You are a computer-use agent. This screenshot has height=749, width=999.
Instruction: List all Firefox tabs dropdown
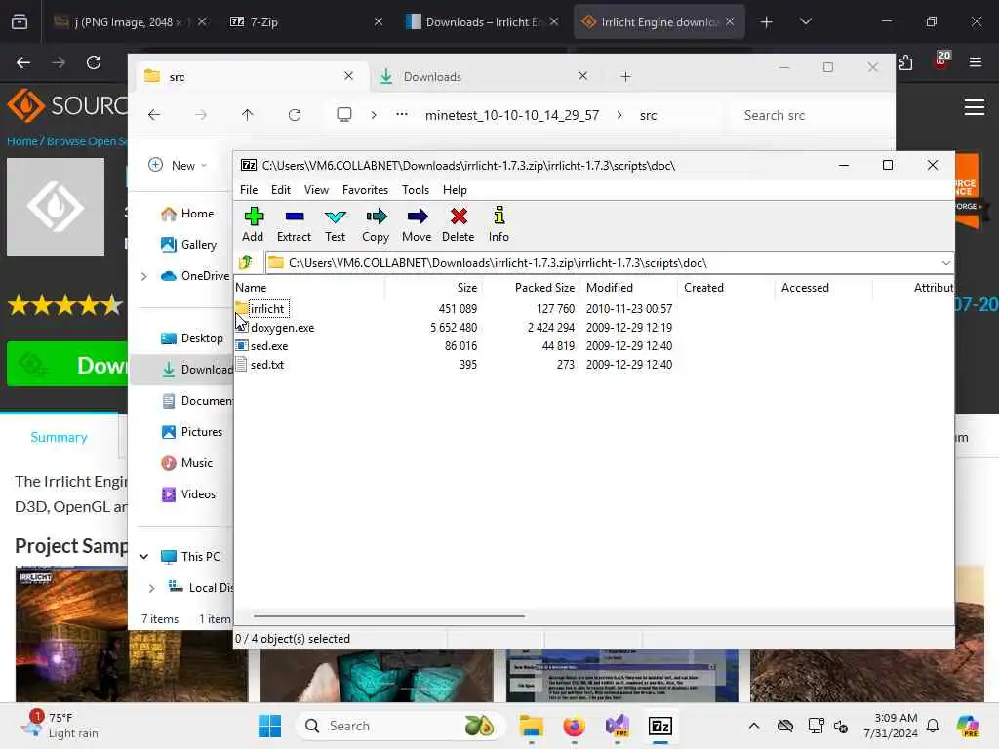point(805,21)
